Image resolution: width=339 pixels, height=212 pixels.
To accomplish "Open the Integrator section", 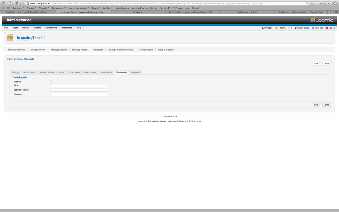I will click(x=98, y=50).
